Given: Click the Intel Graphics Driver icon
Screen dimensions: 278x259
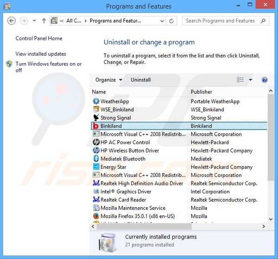Looking at the screenshot, I should [96, 191].
